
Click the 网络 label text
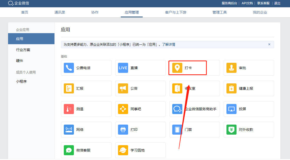click(x=80, y=130)
